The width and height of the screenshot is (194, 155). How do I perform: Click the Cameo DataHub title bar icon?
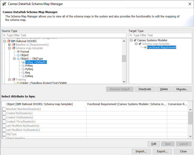(4, 4)
